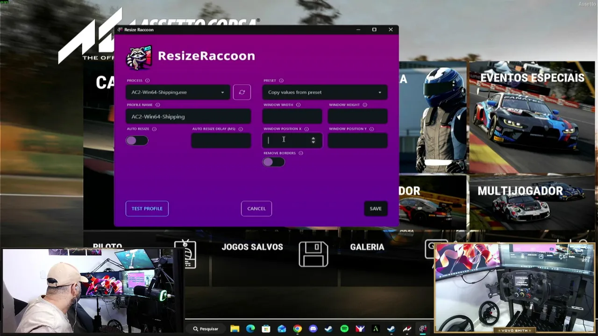Focus the Profile Name field

pyautogui.click(x=188, y=117)
